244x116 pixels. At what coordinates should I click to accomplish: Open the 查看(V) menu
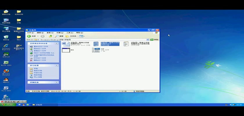[50, 33]
